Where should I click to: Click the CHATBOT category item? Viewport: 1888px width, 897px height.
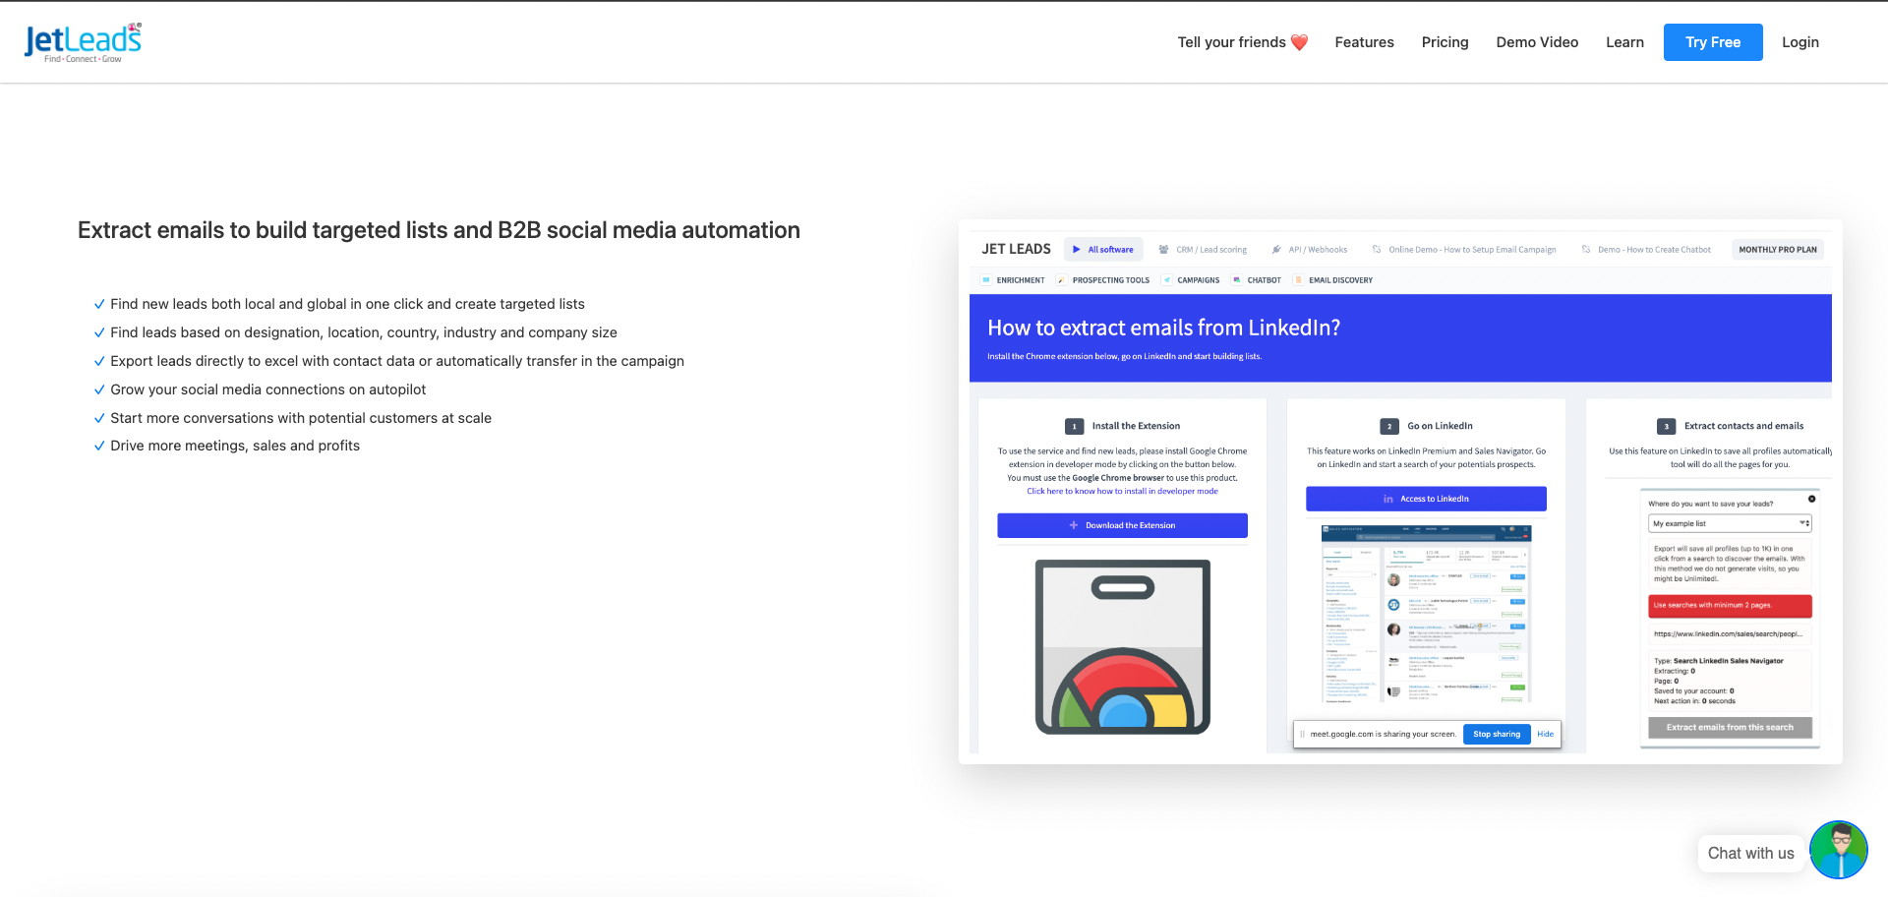tap(1257, 280)
